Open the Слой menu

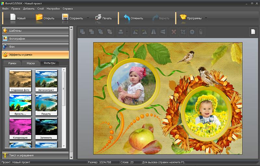click(41, 8)
